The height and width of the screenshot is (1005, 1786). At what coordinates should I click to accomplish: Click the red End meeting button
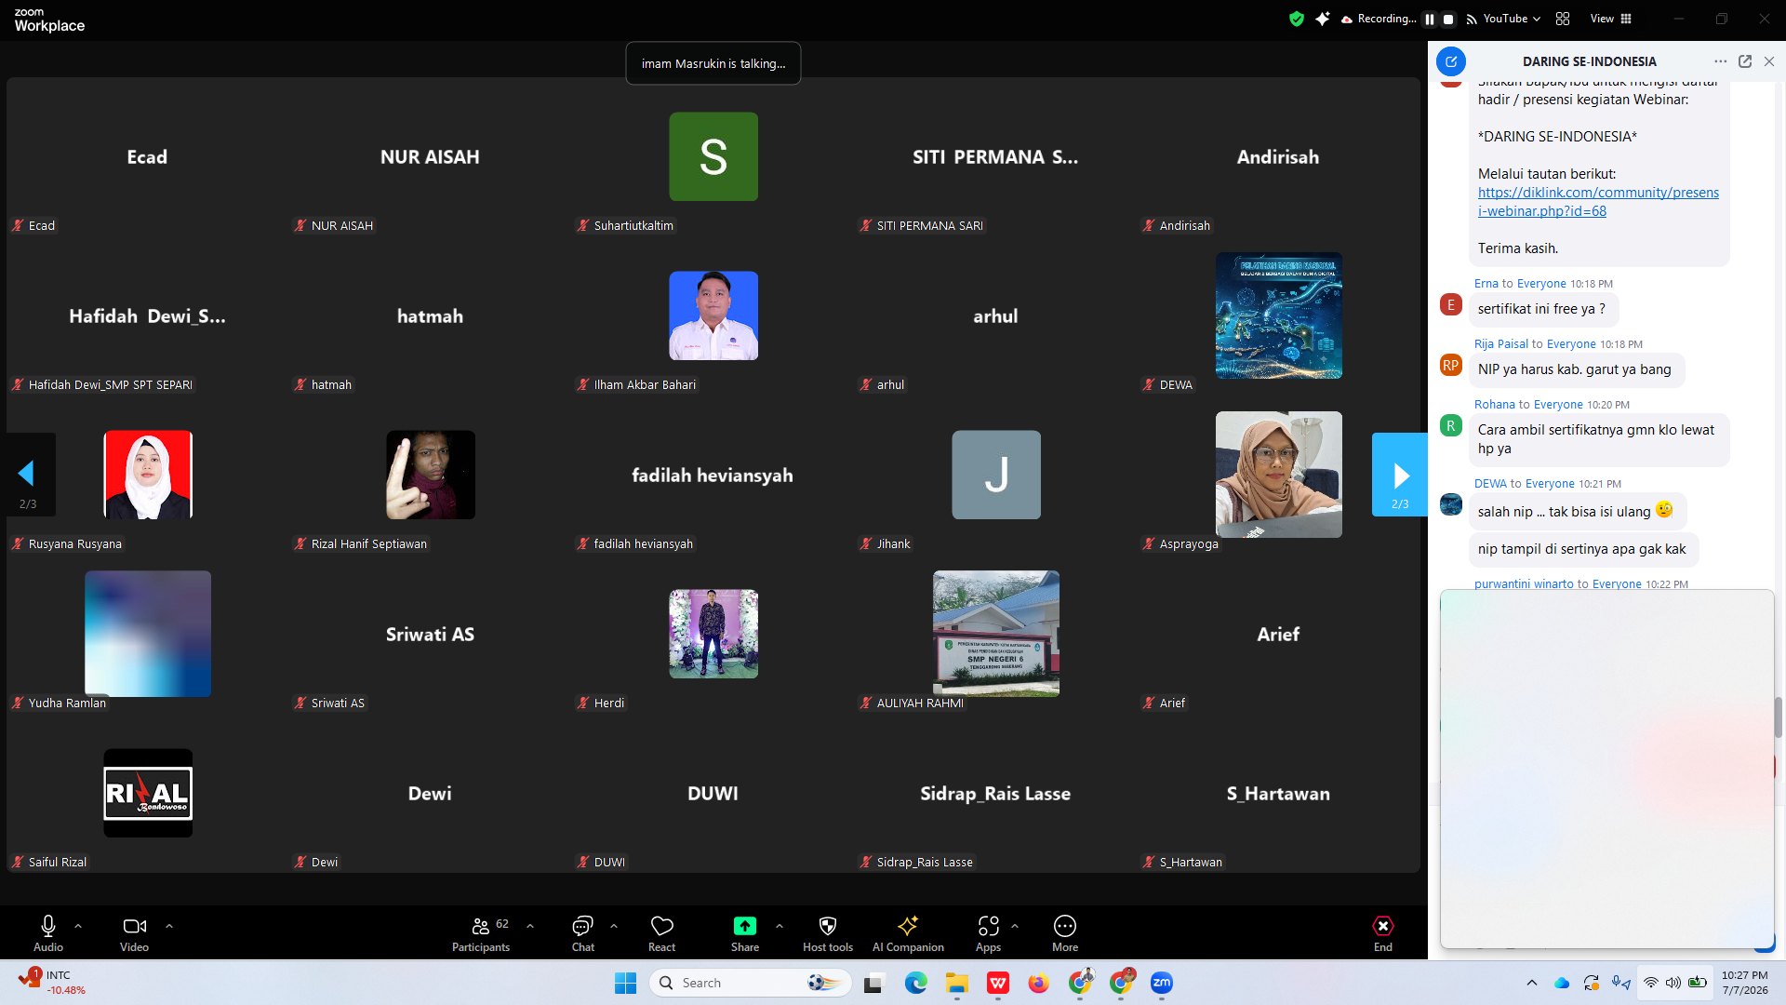click(x=1383, y=933)
